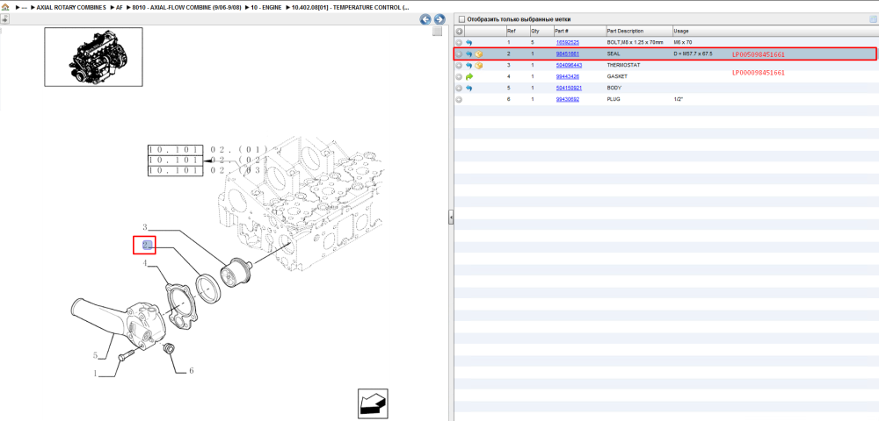879x421 pixels.
Task: Toggle the grey circle for BOLT row
Action: (x=459, y=42)
